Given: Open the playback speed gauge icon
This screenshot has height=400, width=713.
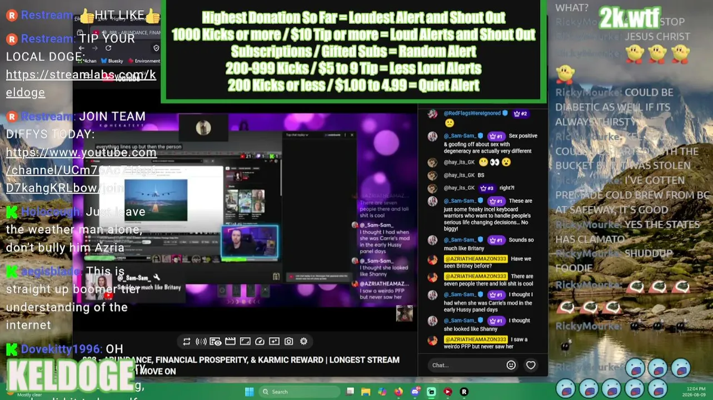Looking at the screenshot, I should [x=260, y=342].
